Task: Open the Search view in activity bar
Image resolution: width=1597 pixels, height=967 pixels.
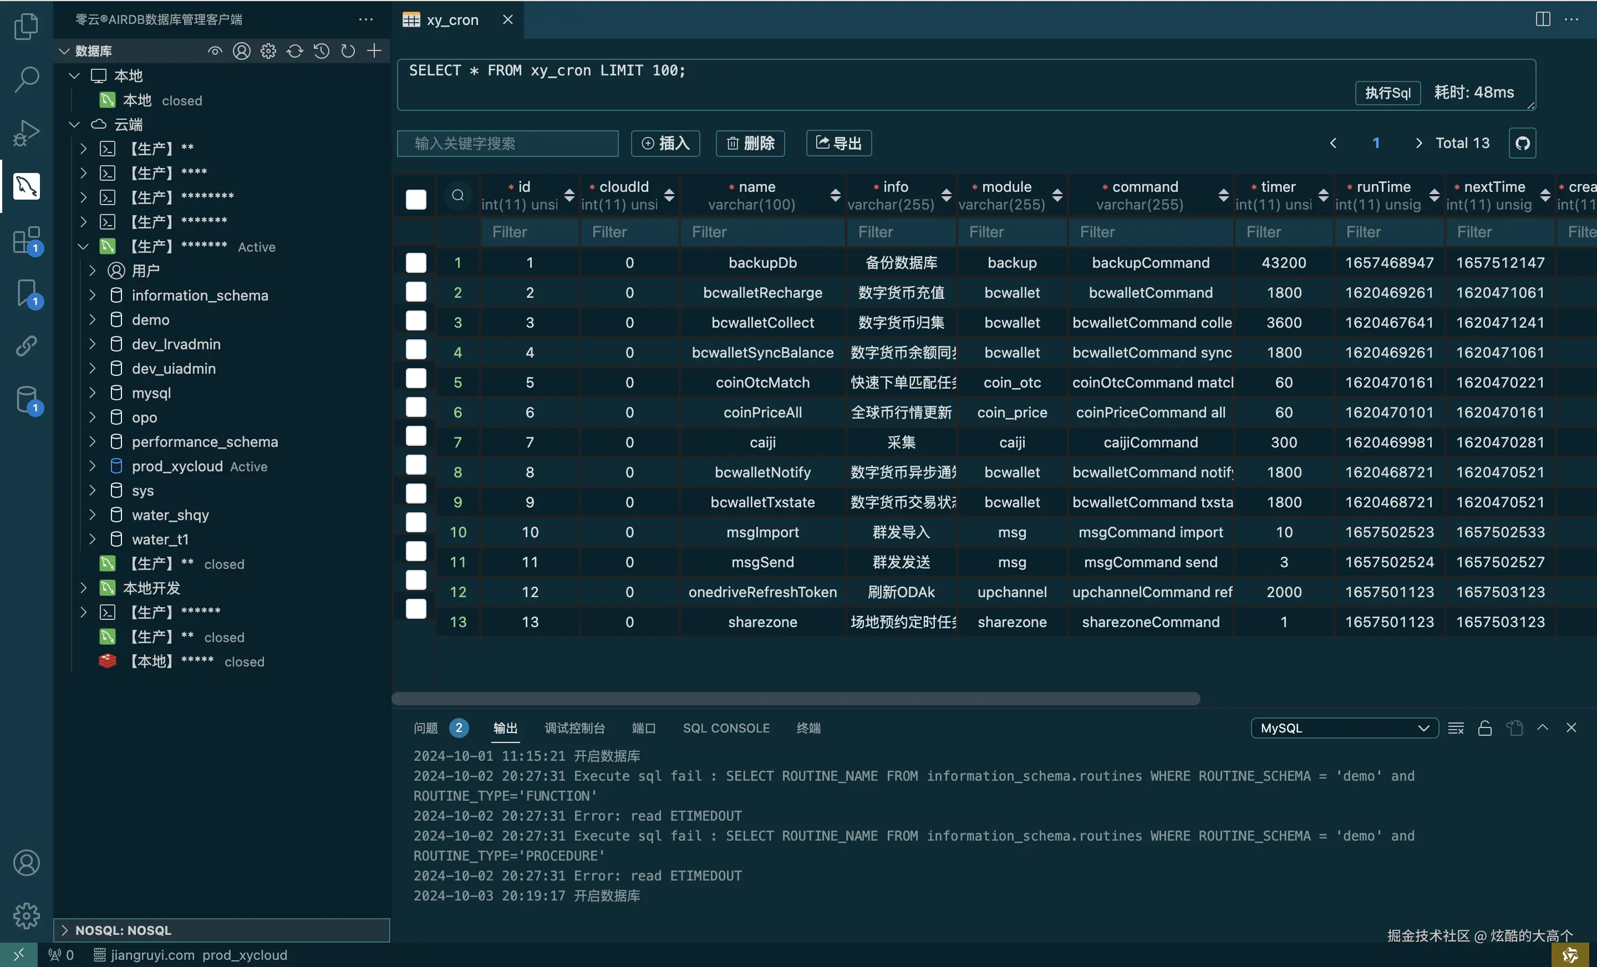Action: [x=27, y=79]
